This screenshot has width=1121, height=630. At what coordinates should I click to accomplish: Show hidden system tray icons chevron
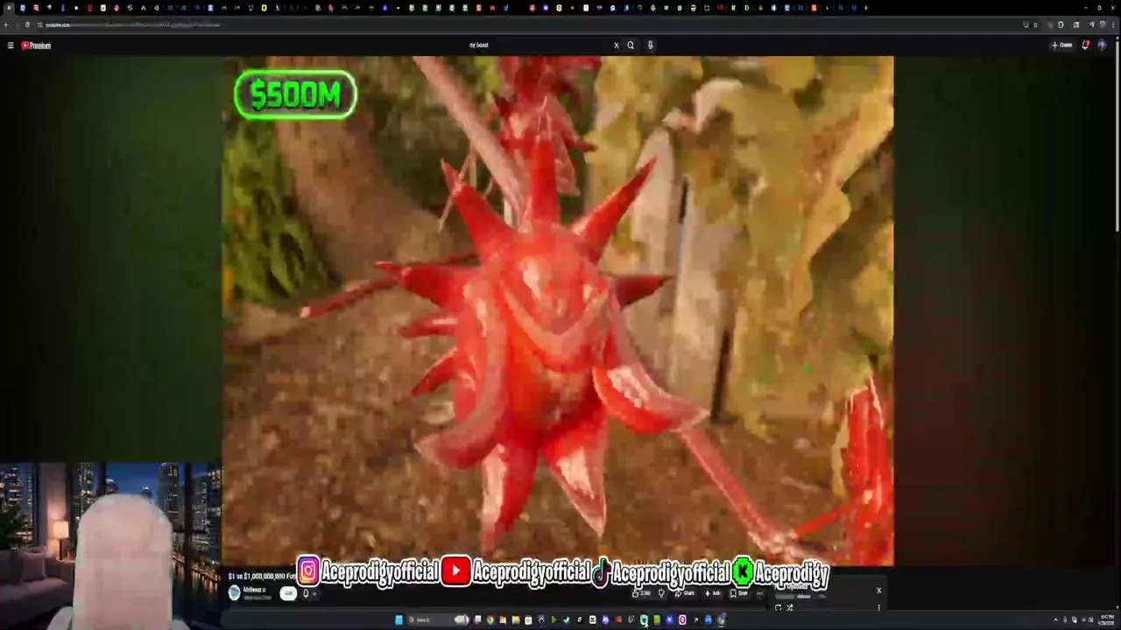point(1055,619)
